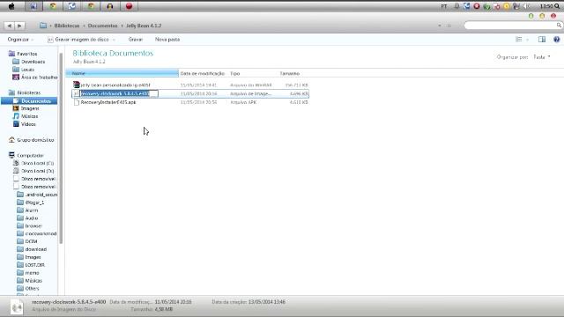
Task: Open Vídeos library in sidebar
Action: pos(28,124)
